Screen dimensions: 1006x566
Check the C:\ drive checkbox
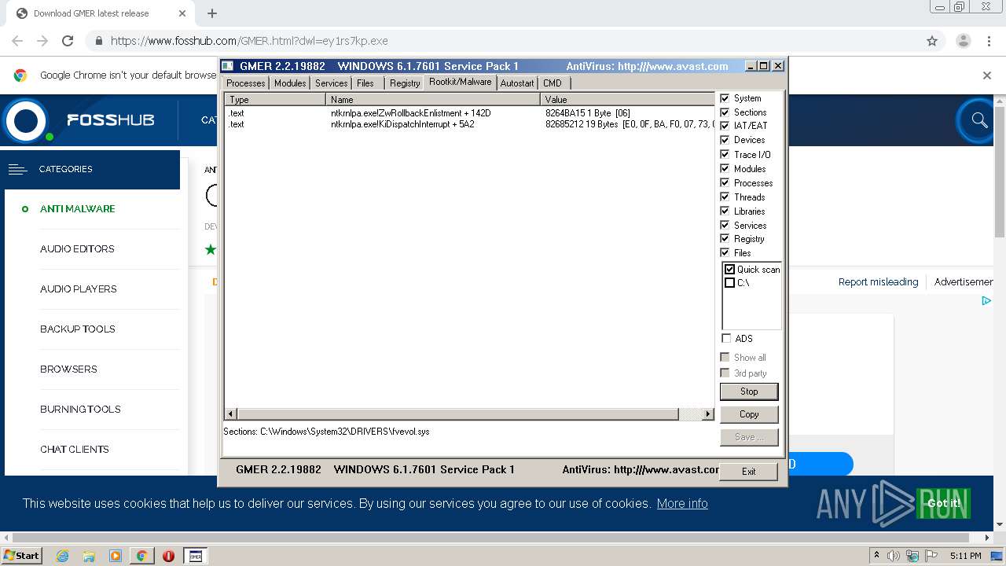(729, 283)
